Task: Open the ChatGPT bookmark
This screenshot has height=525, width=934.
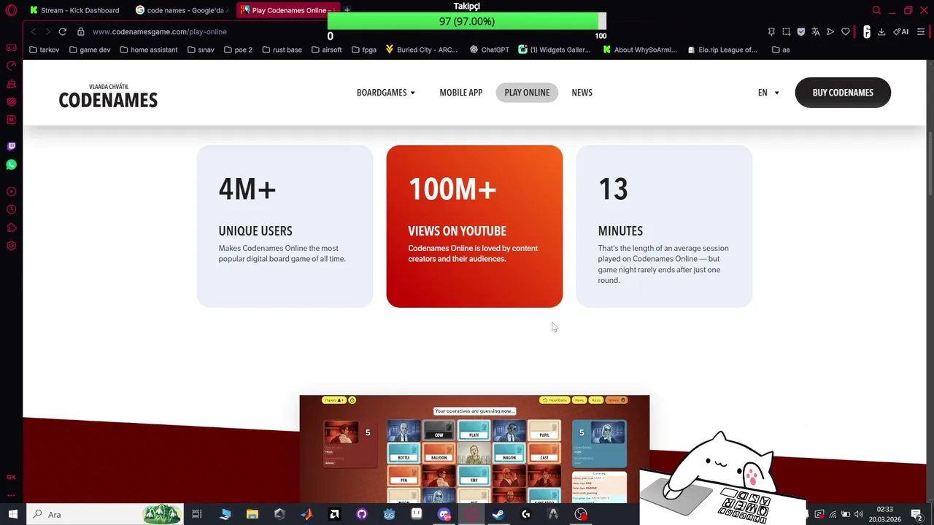Action: click(489, 50)
